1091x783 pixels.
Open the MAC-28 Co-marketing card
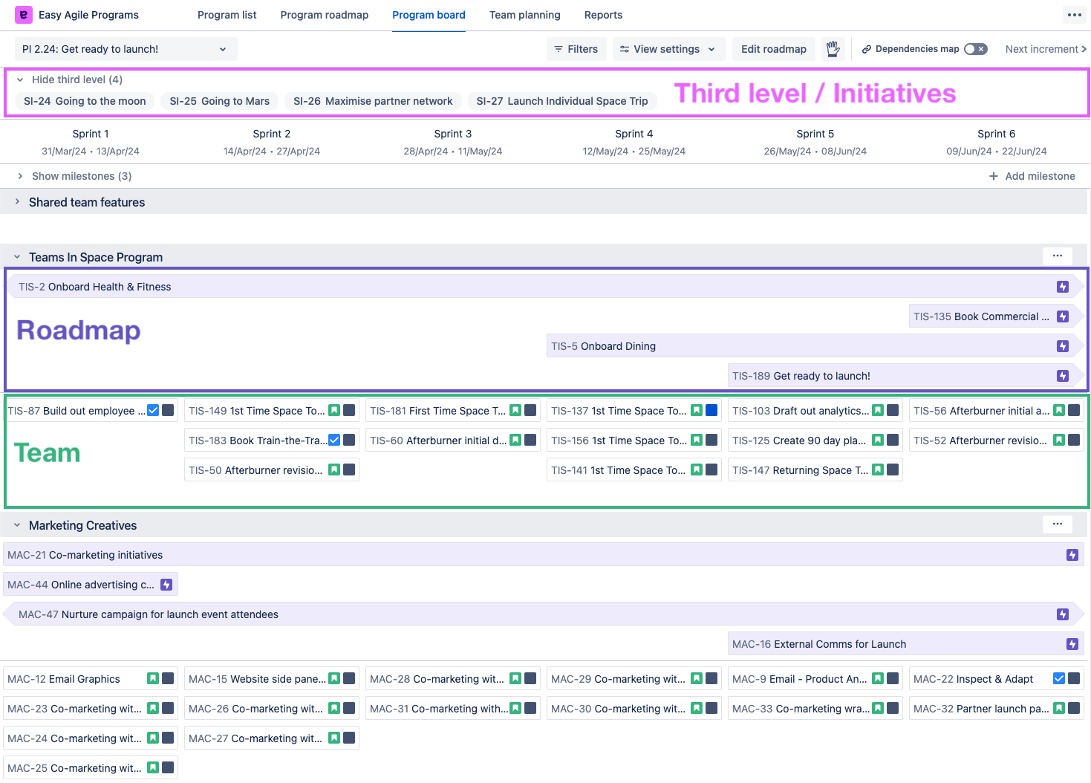(453, 679)
